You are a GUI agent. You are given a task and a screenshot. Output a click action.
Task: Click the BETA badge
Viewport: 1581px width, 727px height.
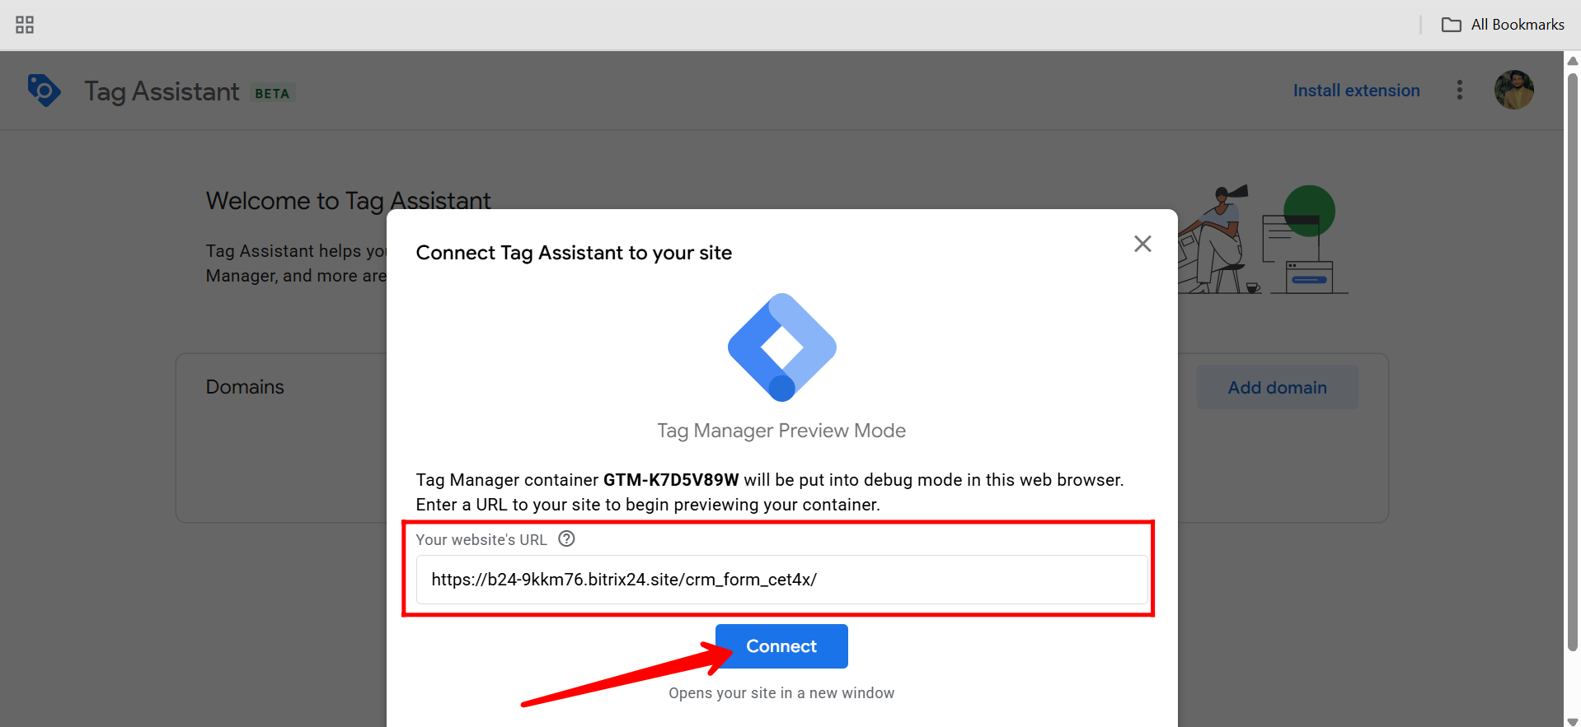(272, 93)
